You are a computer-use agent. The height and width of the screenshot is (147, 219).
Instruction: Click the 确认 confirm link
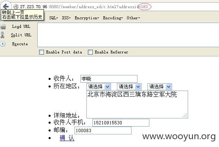[67, 138]
